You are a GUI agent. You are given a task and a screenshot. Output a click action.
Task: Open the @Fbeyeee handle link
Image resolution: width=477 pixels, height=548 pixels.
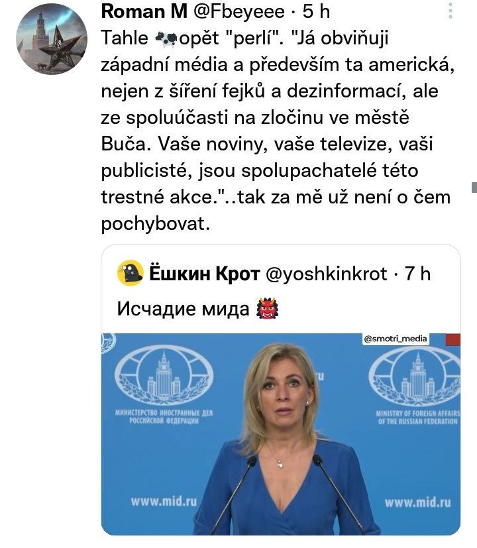pyautogui.click(x=239, y=11)
